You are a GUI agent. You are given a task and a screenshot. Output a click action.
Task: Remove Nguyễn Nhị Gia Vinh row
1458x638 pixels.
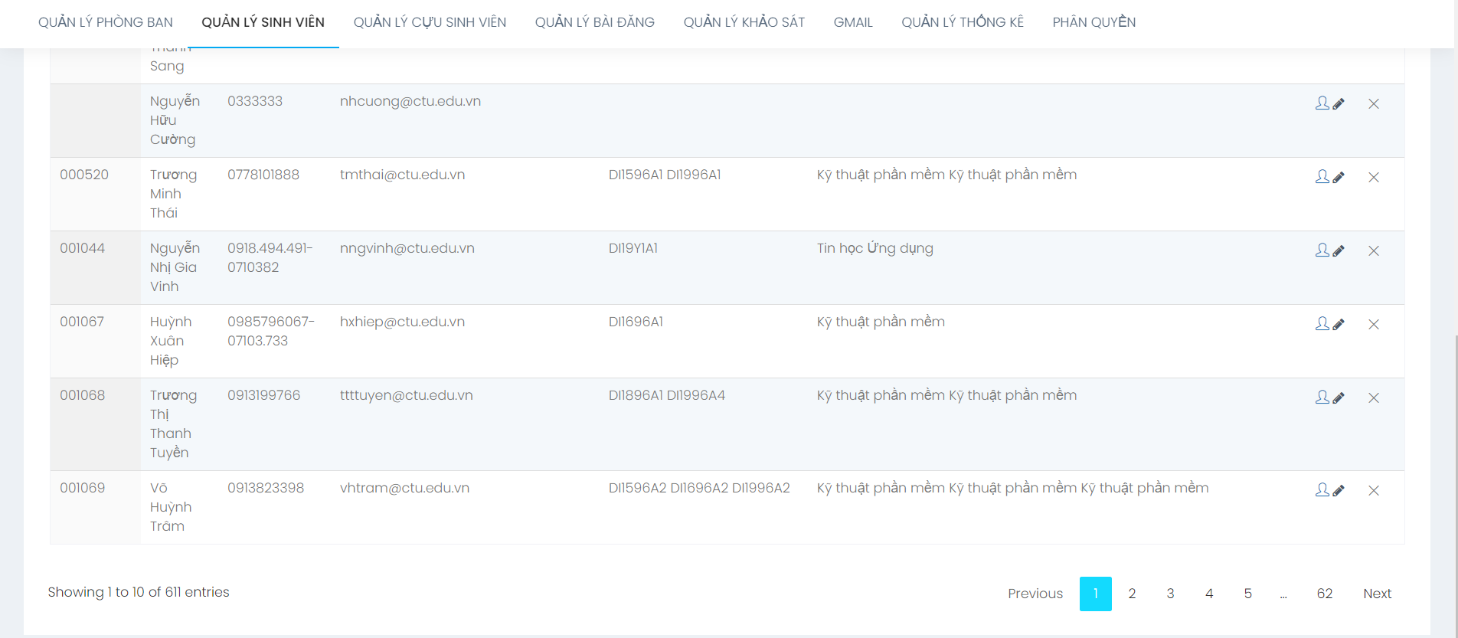tap(1374, 251)
